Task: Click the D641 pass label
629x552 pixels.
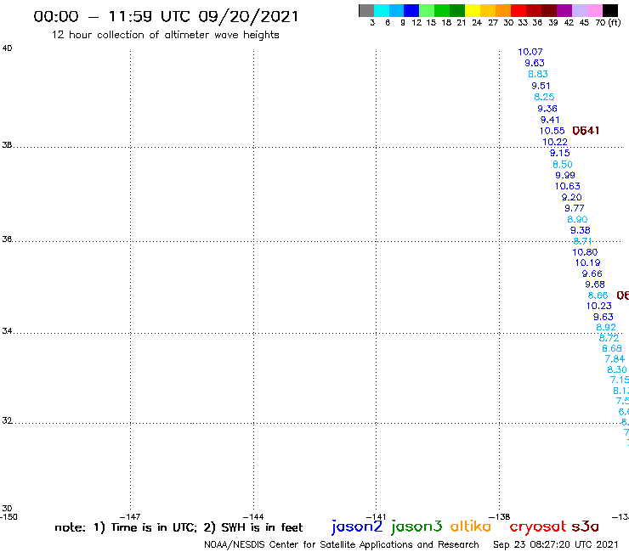Action: tap(586, 131)
